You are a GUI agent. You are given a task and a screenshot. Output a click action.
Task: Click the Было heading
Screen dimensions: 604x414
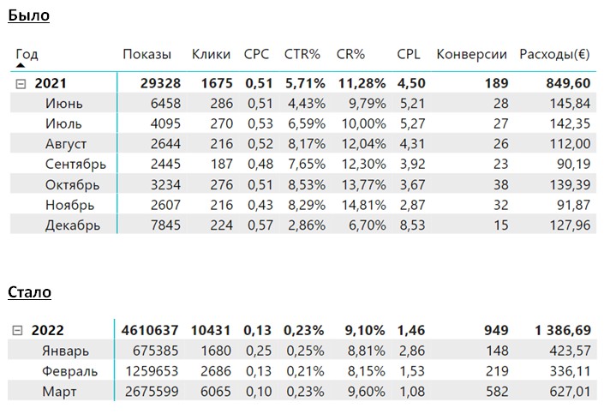click(x=28, y=15)
